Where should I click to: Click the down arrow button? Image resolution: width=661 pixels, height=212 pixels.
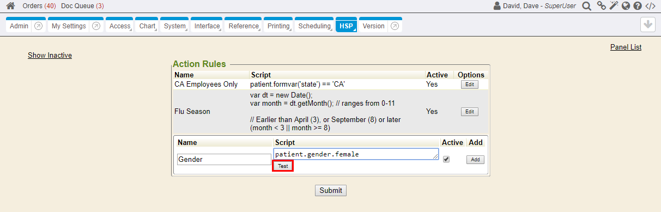tap(648, 25)
